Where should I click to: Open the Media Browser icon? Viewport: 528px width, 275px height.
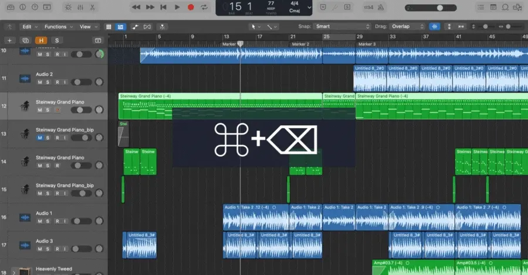pyautogui.click(x=517, y=7)
